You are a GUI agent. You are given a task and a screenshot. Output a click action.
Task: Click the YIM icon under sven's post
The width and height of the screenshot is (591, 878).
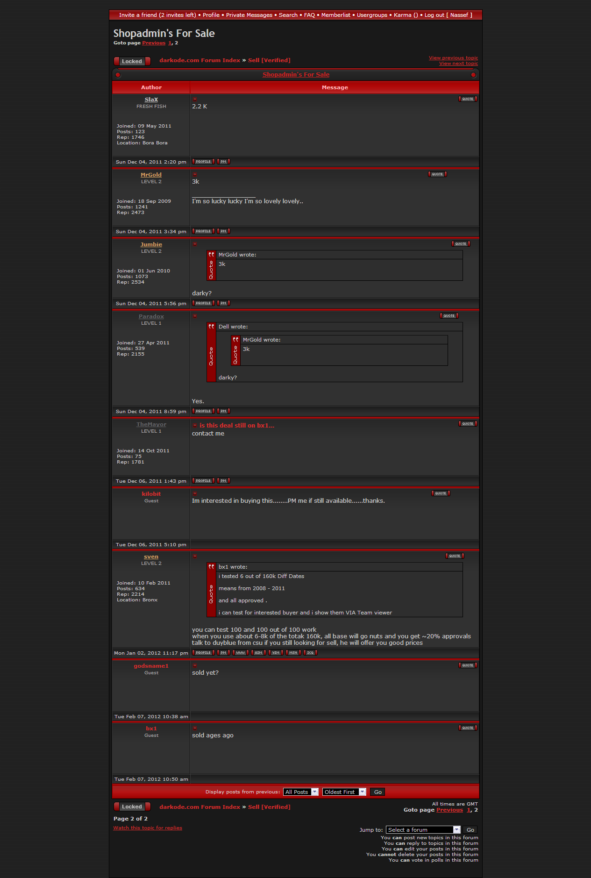point(276,653)
